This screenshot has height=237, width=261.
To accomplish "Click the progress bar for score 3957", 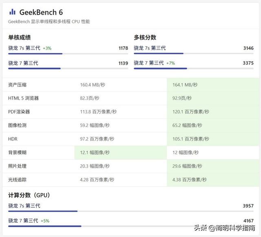I will (131, 211).
